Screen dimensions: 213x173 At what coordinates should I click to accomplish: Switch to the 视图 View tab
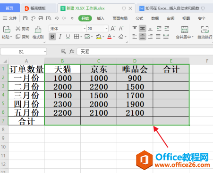186,18
